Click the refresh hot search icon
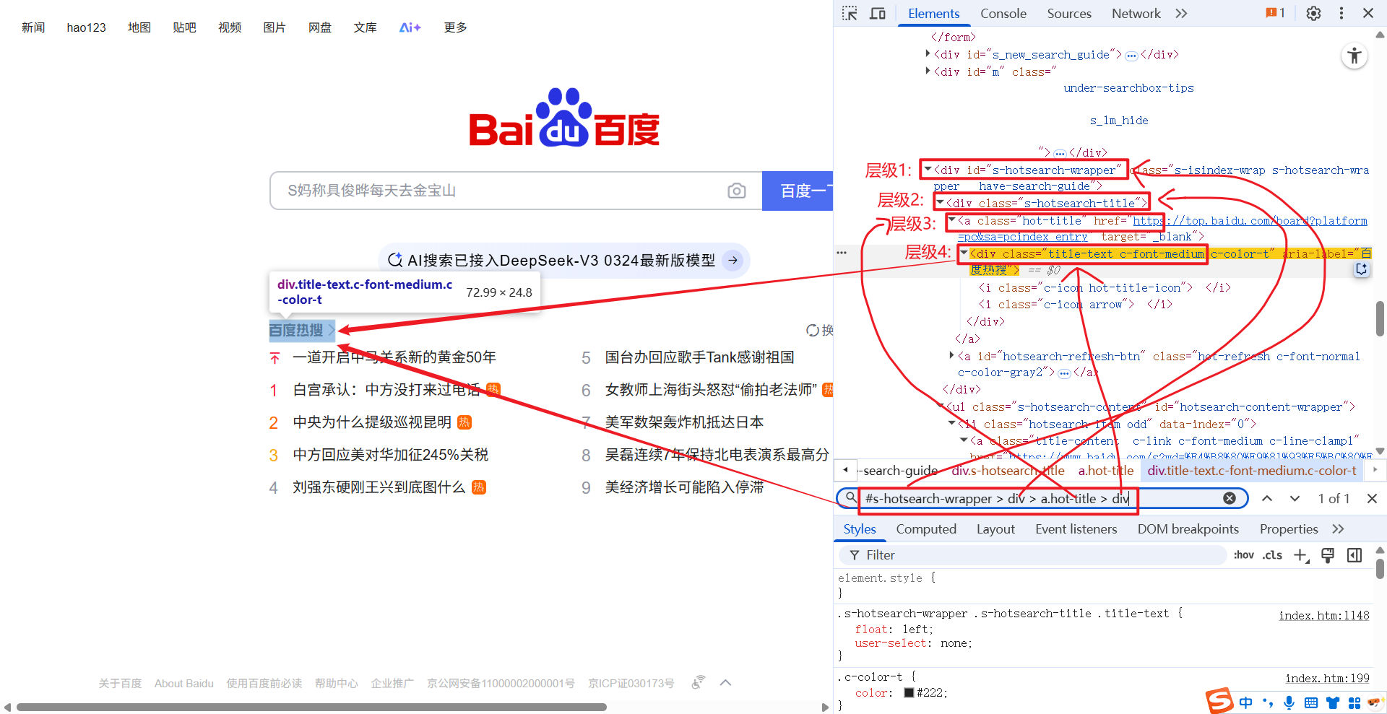 coord(813,330)
